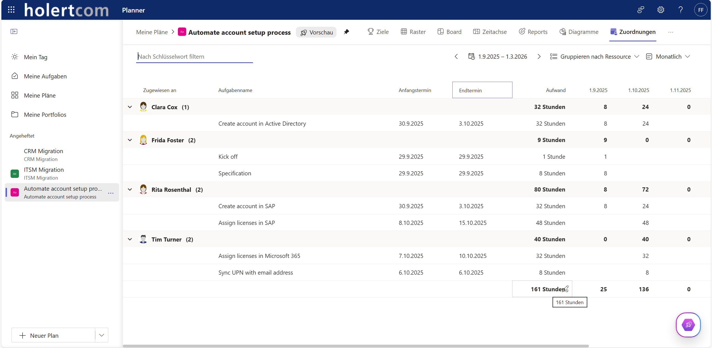Open Planner settings via the gear icon
Viewport: 712px width, 348px height.
(x=661, y=10)
